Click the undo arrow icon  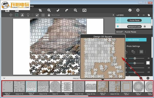(x=58, y=10)
